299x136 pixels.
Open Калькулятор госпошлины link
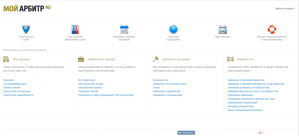pyautogui.click(x=17, y=91)
